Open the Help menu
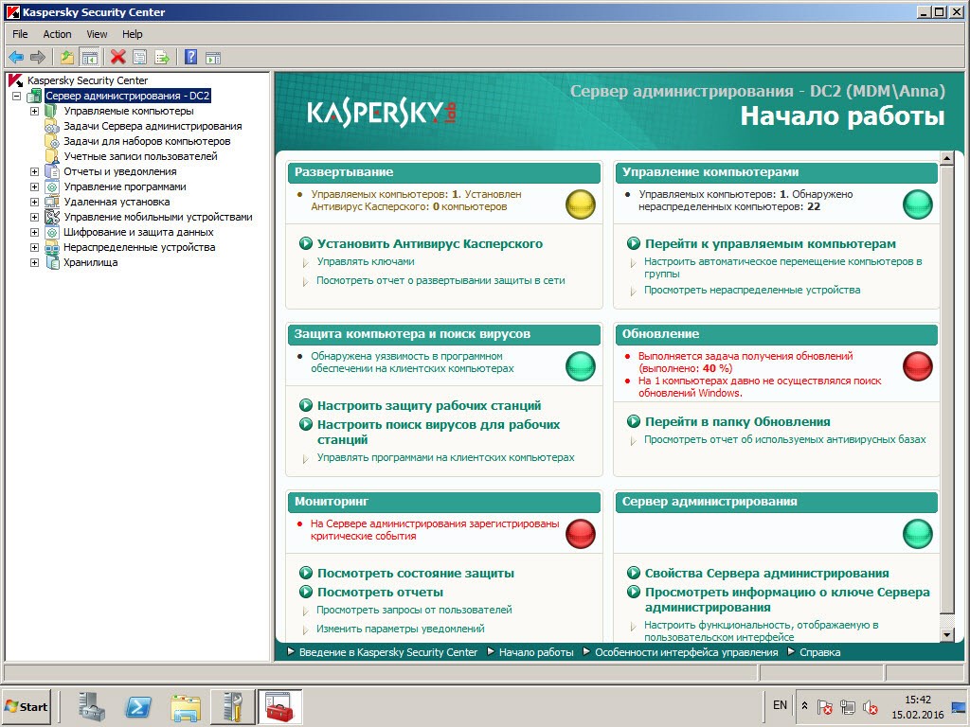This screenshot has height=727, width=970. [x=132, y=34]
